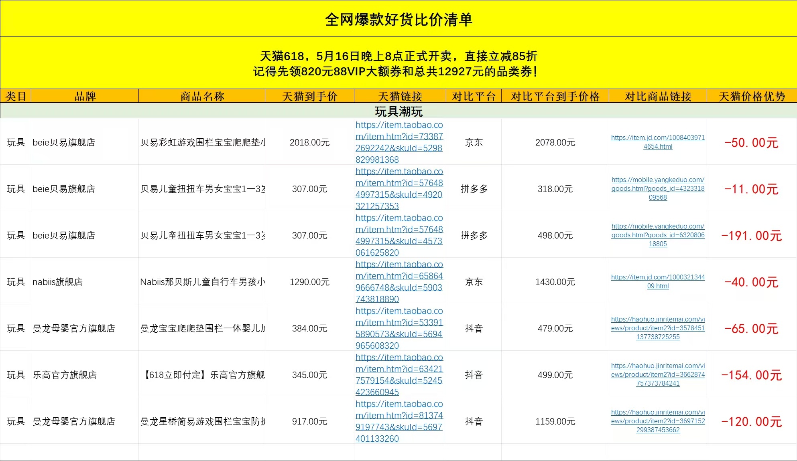Screen dimensions: 797x461
Task: Select the price advantage cell -120.00元
Action: 752,421
